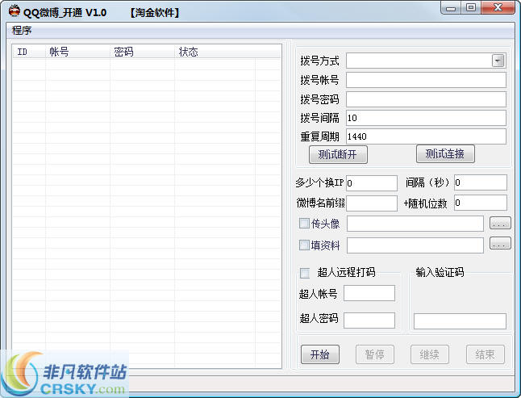Click the 测试断开 button
Image resolution: width=521 pixels, height=398 pixels.
[338, 154]
